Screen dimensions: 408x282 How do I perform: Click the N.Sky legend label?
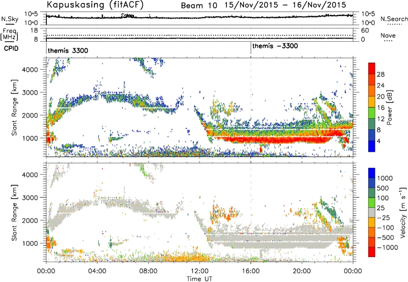click(x=10, y=19)
